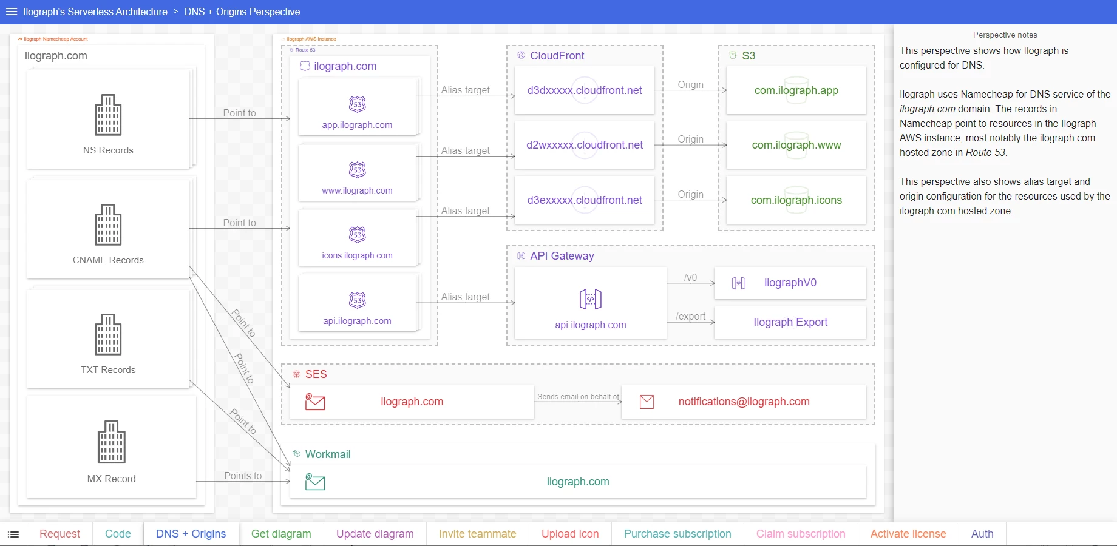Click the /v0 route edge label
Image resolution: width=1117 pixels, height=546 pixels.
[691, 277]
